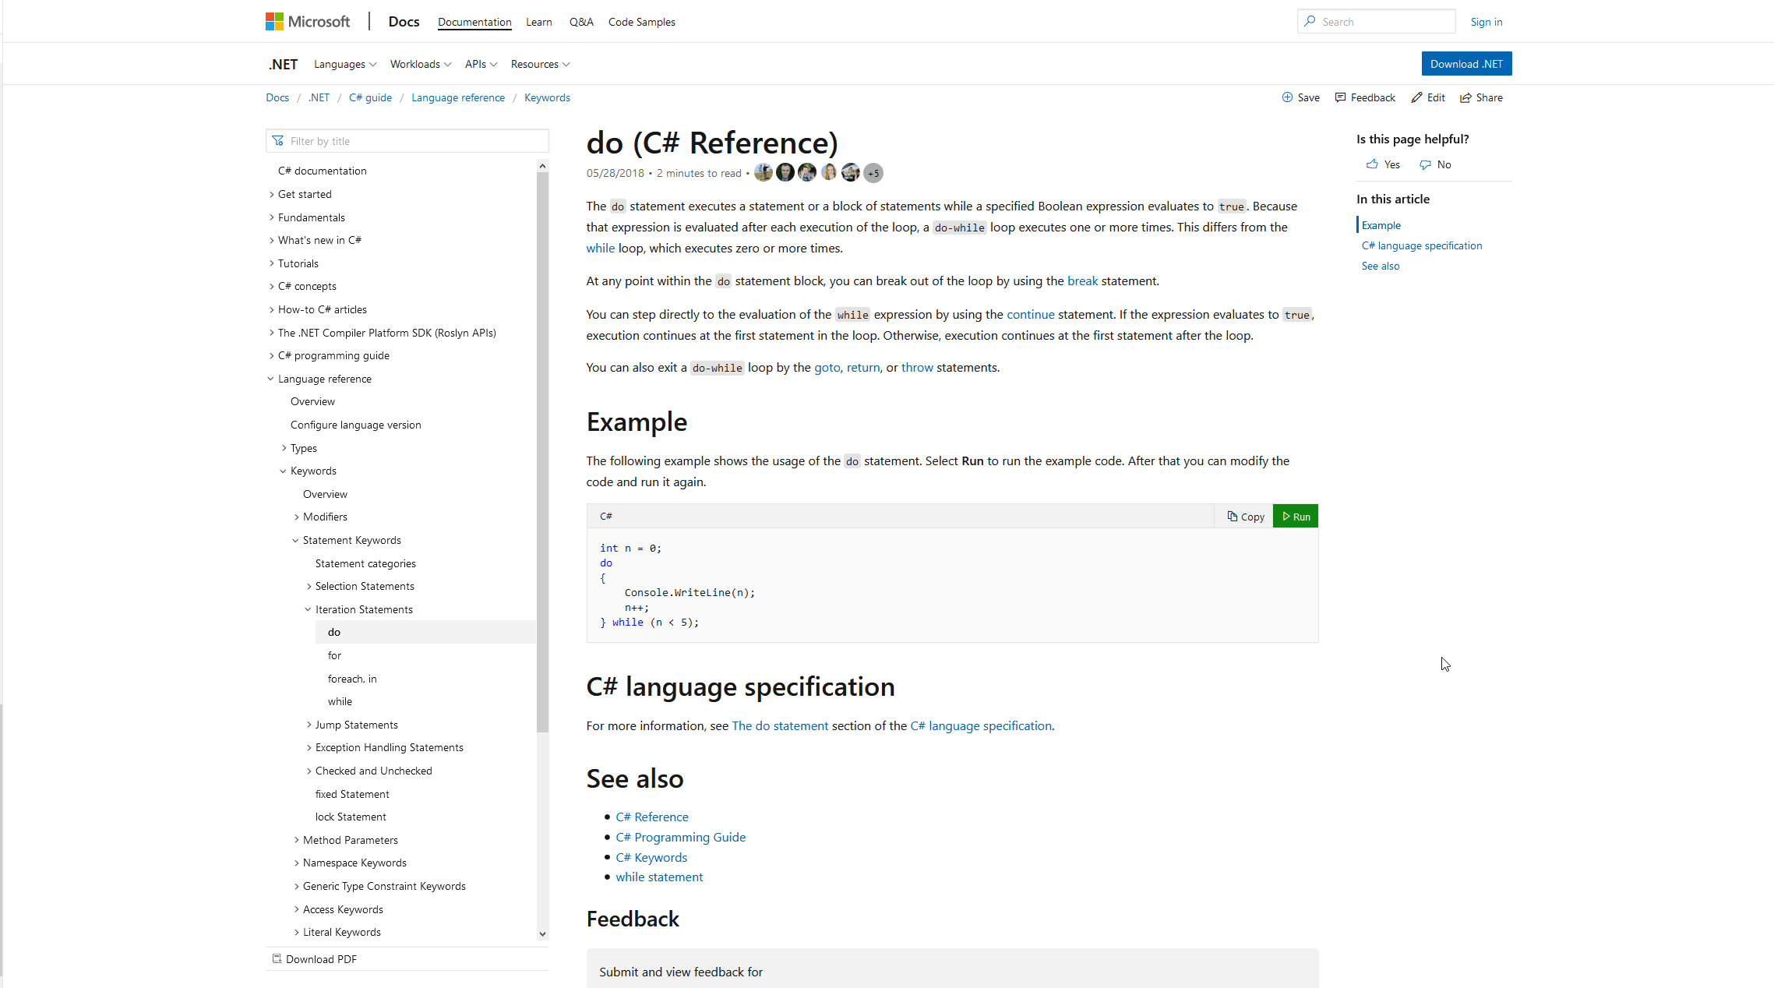Click the Edit pencil icon

1416,97
